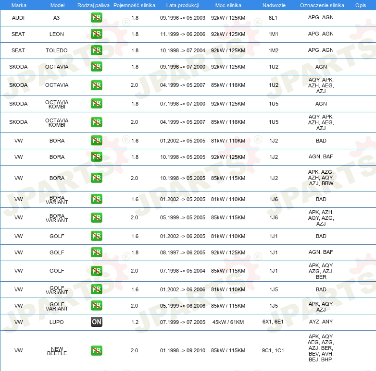Click the petrol fuel icon in the SEAT TOLEDO row

point(96,50)
